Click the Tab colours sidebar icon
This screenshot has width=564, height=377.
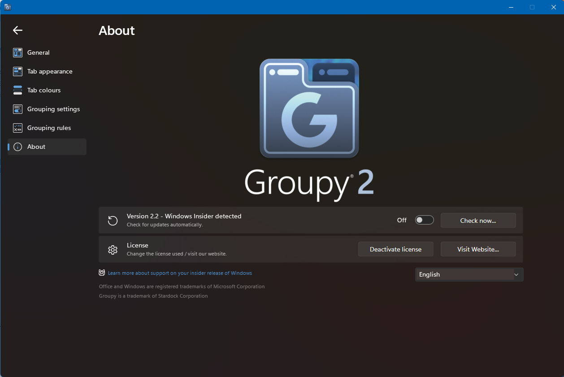point(17,90)
